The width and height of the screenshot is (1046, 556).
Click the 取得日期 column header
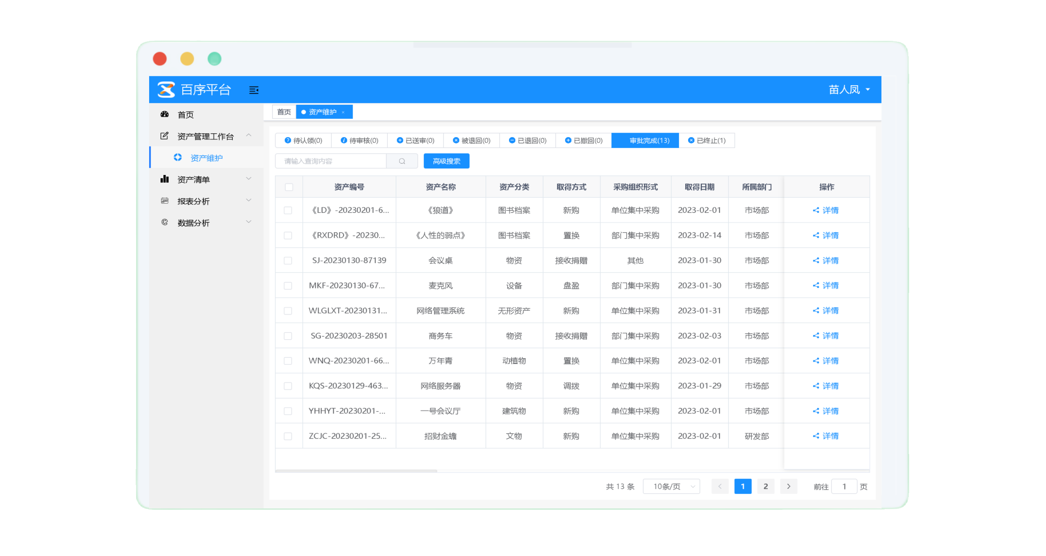(699, 187)
